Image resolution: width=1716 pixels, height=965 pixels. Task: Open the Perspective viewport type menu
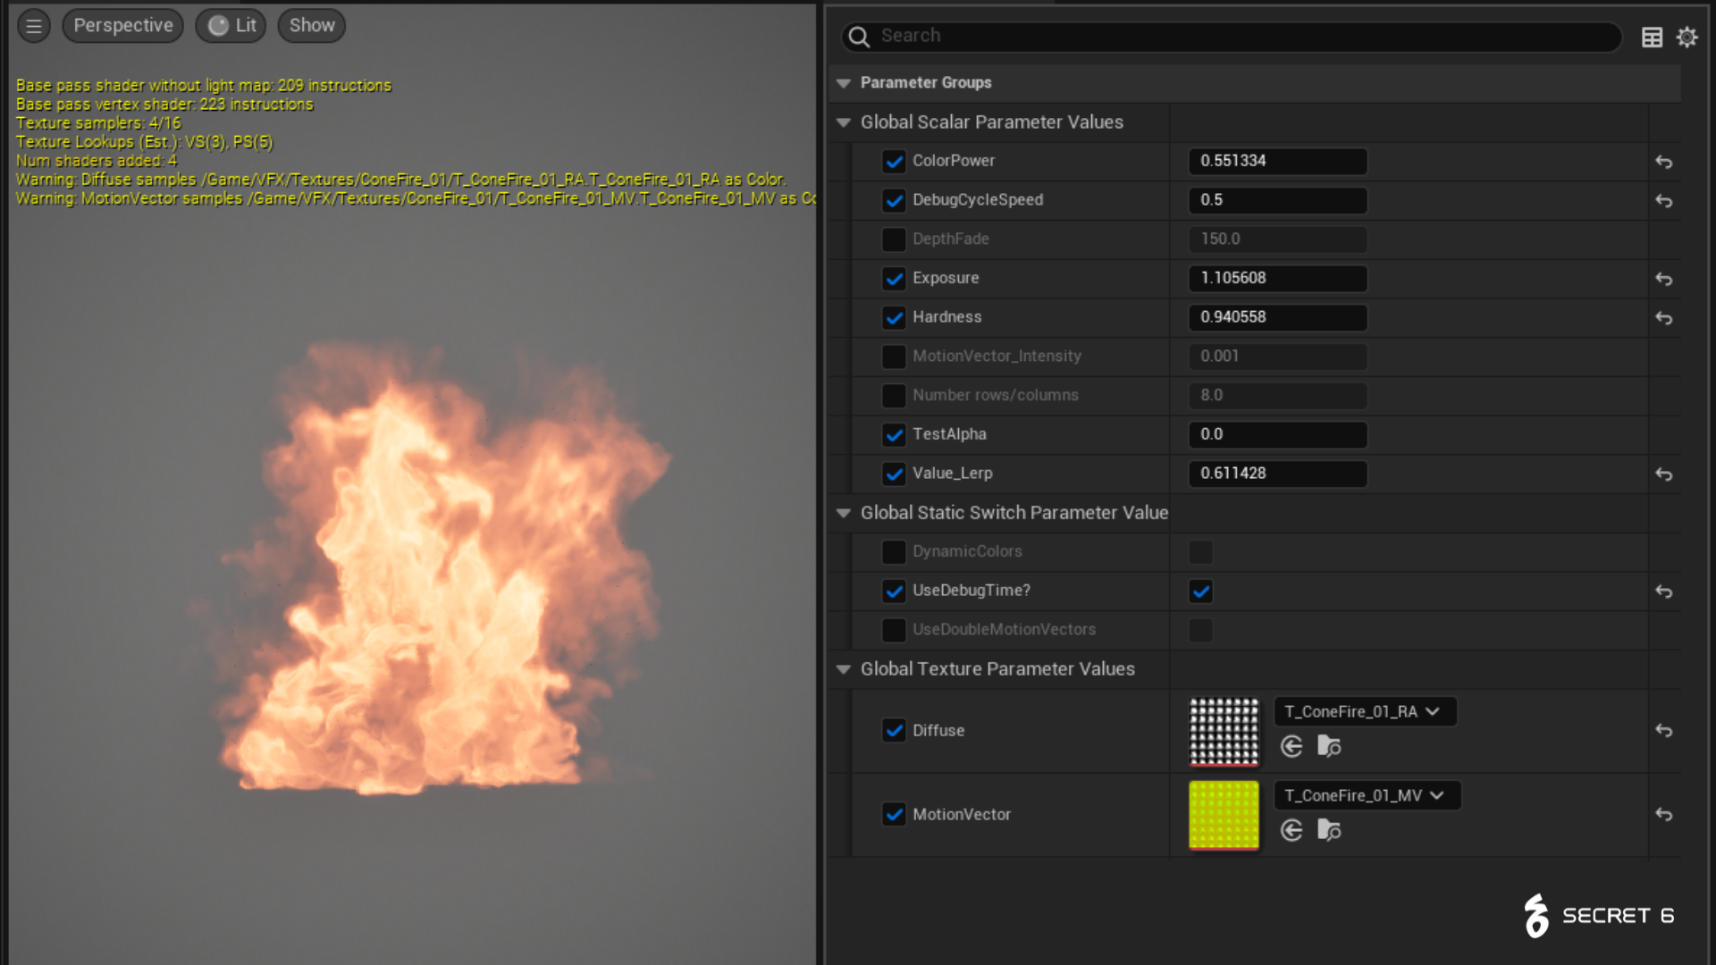[x=123, y=26]
